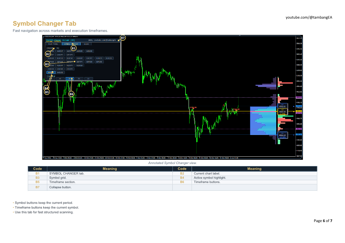The image size is (345, 243).
Task: Switch chart to XAGUSD
Action: [x=60, y=73]
